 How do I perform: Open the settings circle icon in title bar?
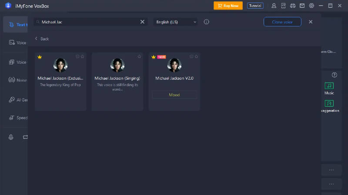click(311, 6)
